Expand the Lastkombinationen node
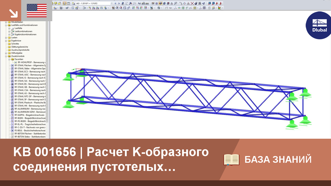 (9, 31)
